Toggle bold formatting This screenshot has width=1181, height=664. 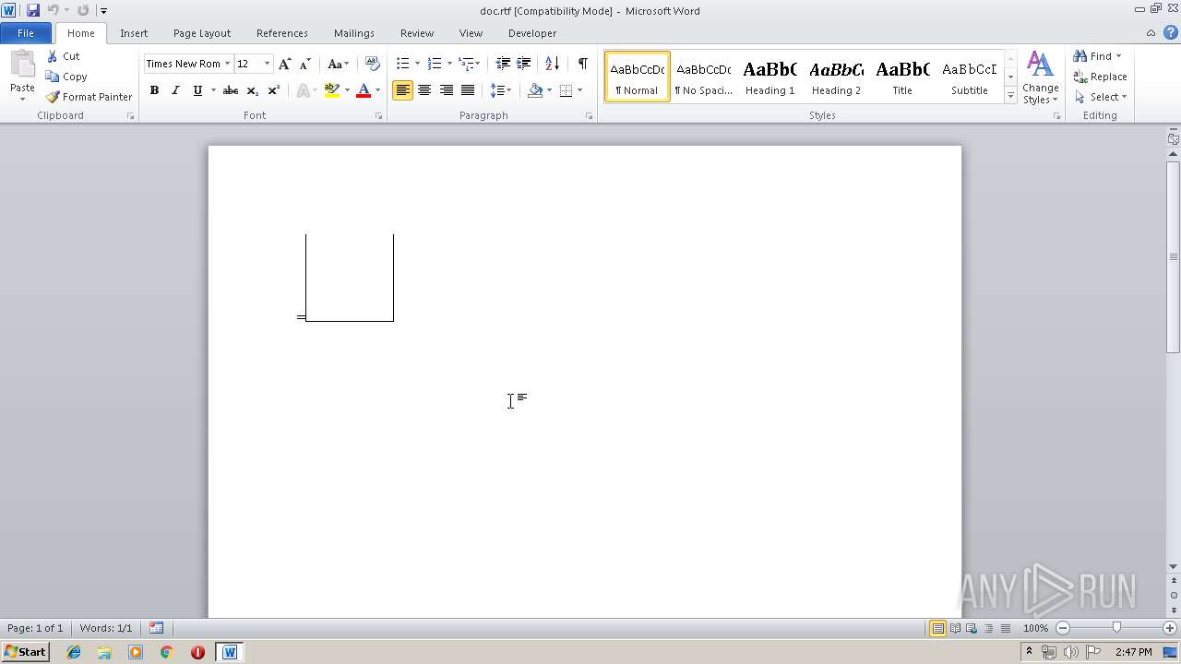(154, 90)
